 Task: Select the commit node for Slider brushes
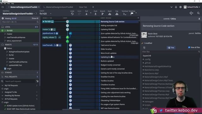[x=70, y=49]
